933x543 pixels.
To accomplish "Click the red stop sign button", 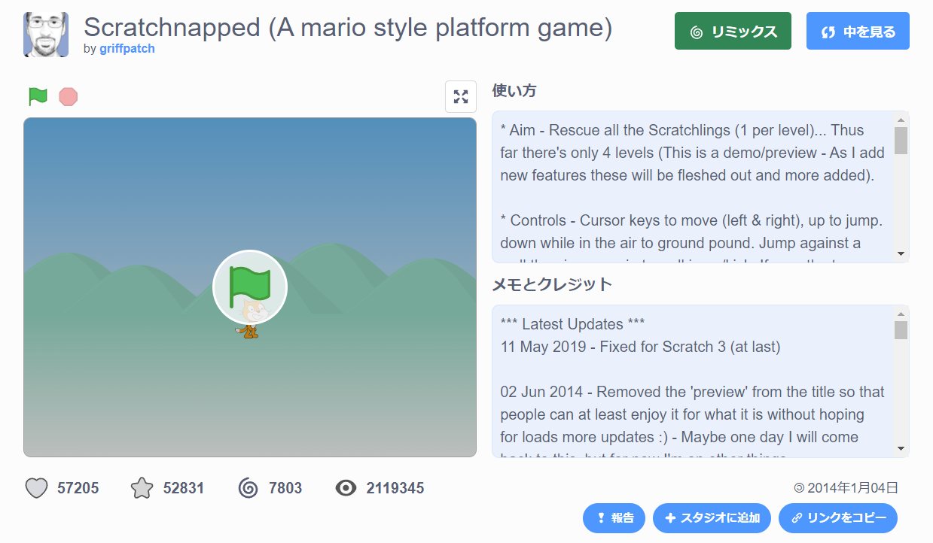I will (69, 96).
